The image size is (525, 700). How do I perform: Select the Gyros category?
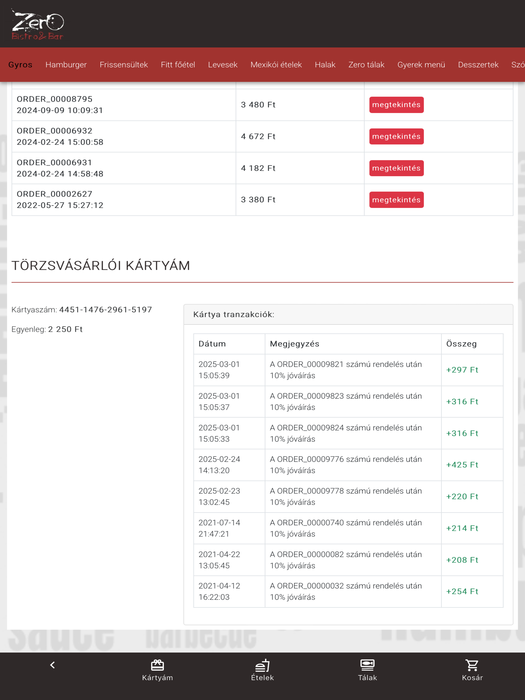click(20, 65)
